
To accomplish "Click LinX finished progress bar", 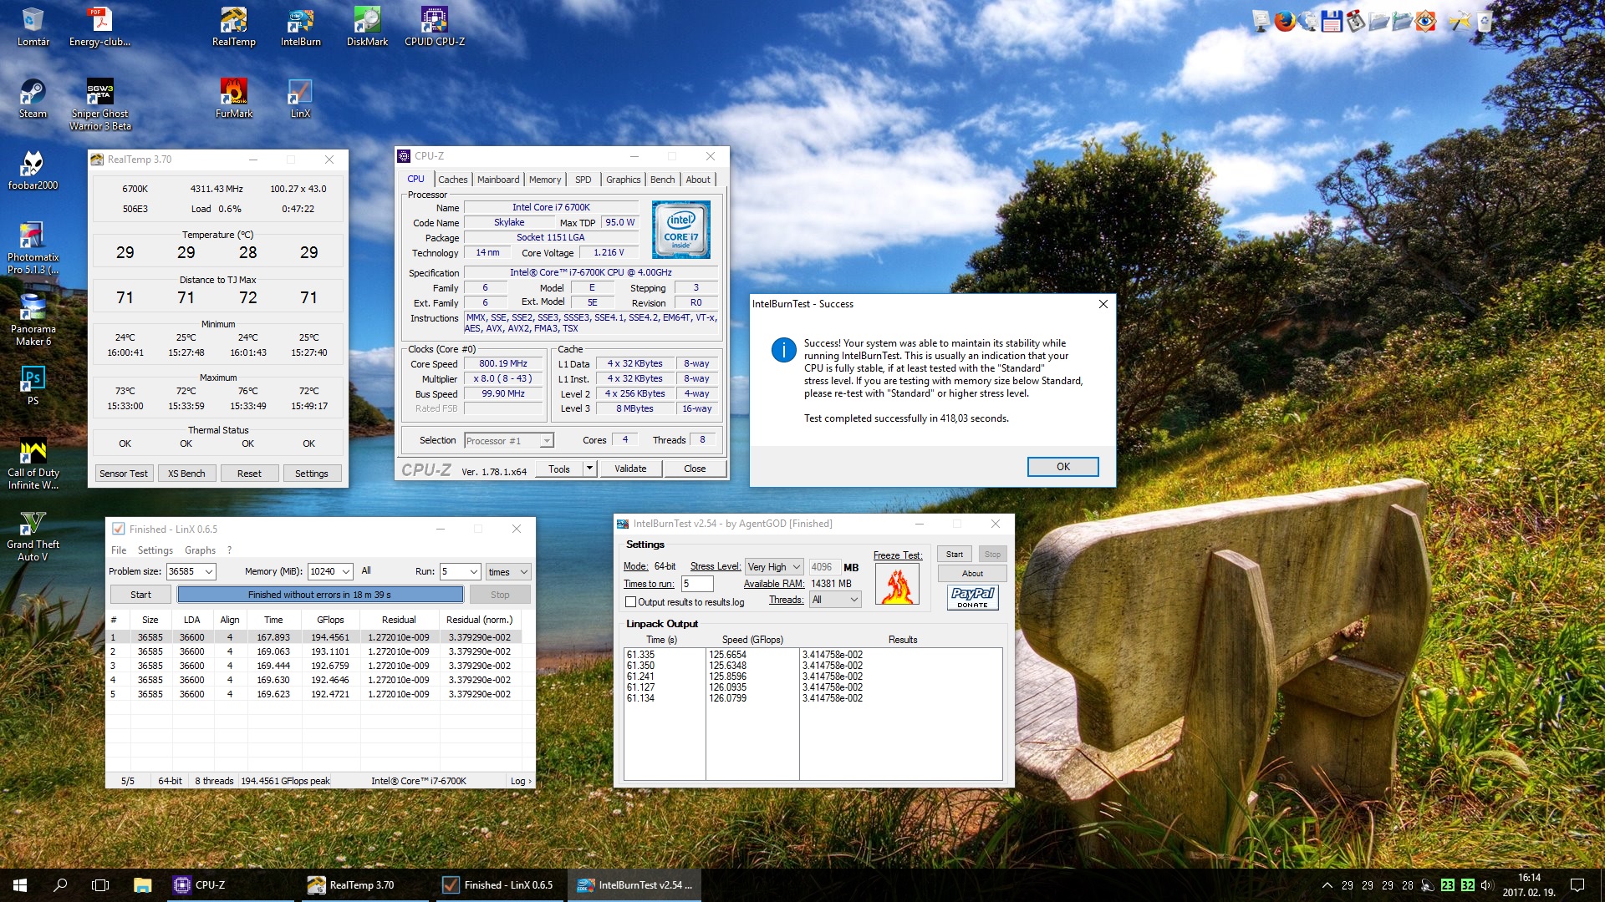I will [x=320, y=595].
